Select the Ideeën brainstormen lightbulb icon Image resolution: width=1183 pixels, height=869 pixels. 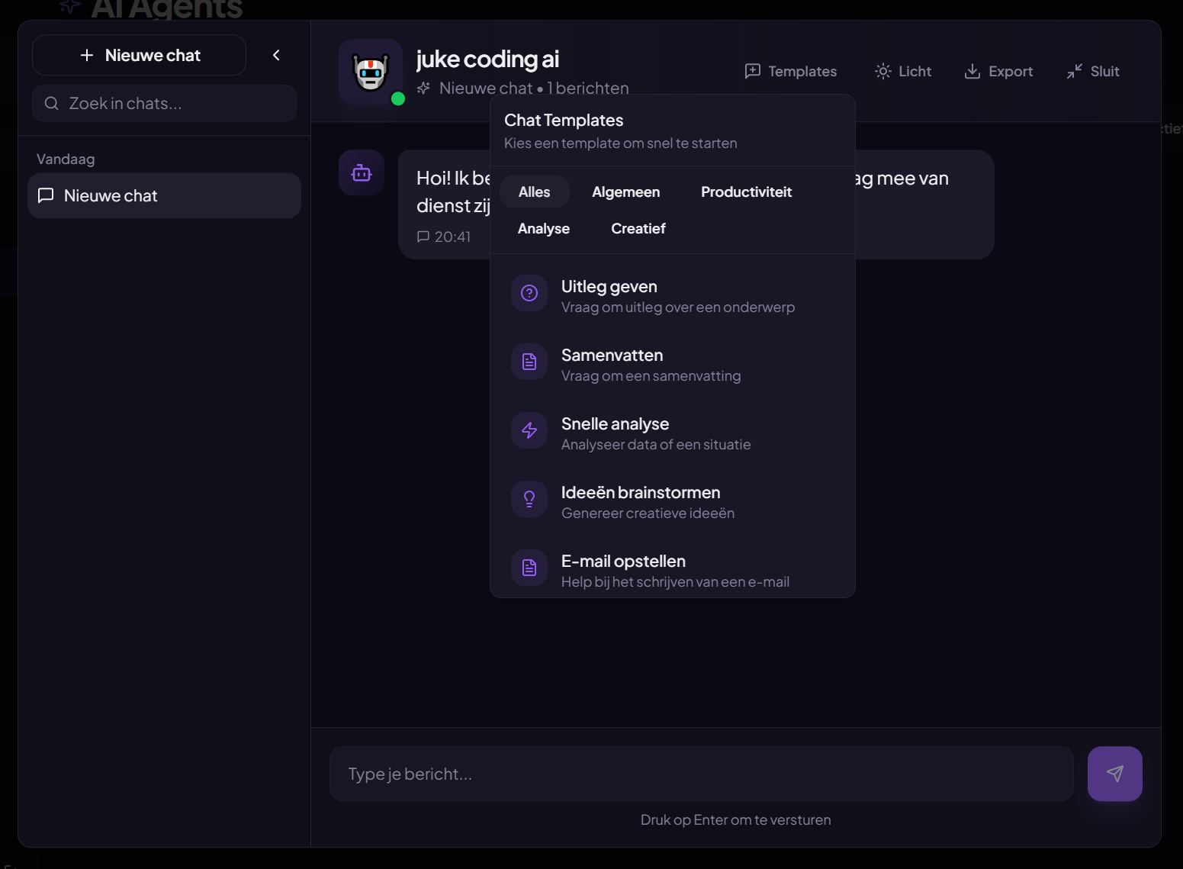[x=529, y=499]
